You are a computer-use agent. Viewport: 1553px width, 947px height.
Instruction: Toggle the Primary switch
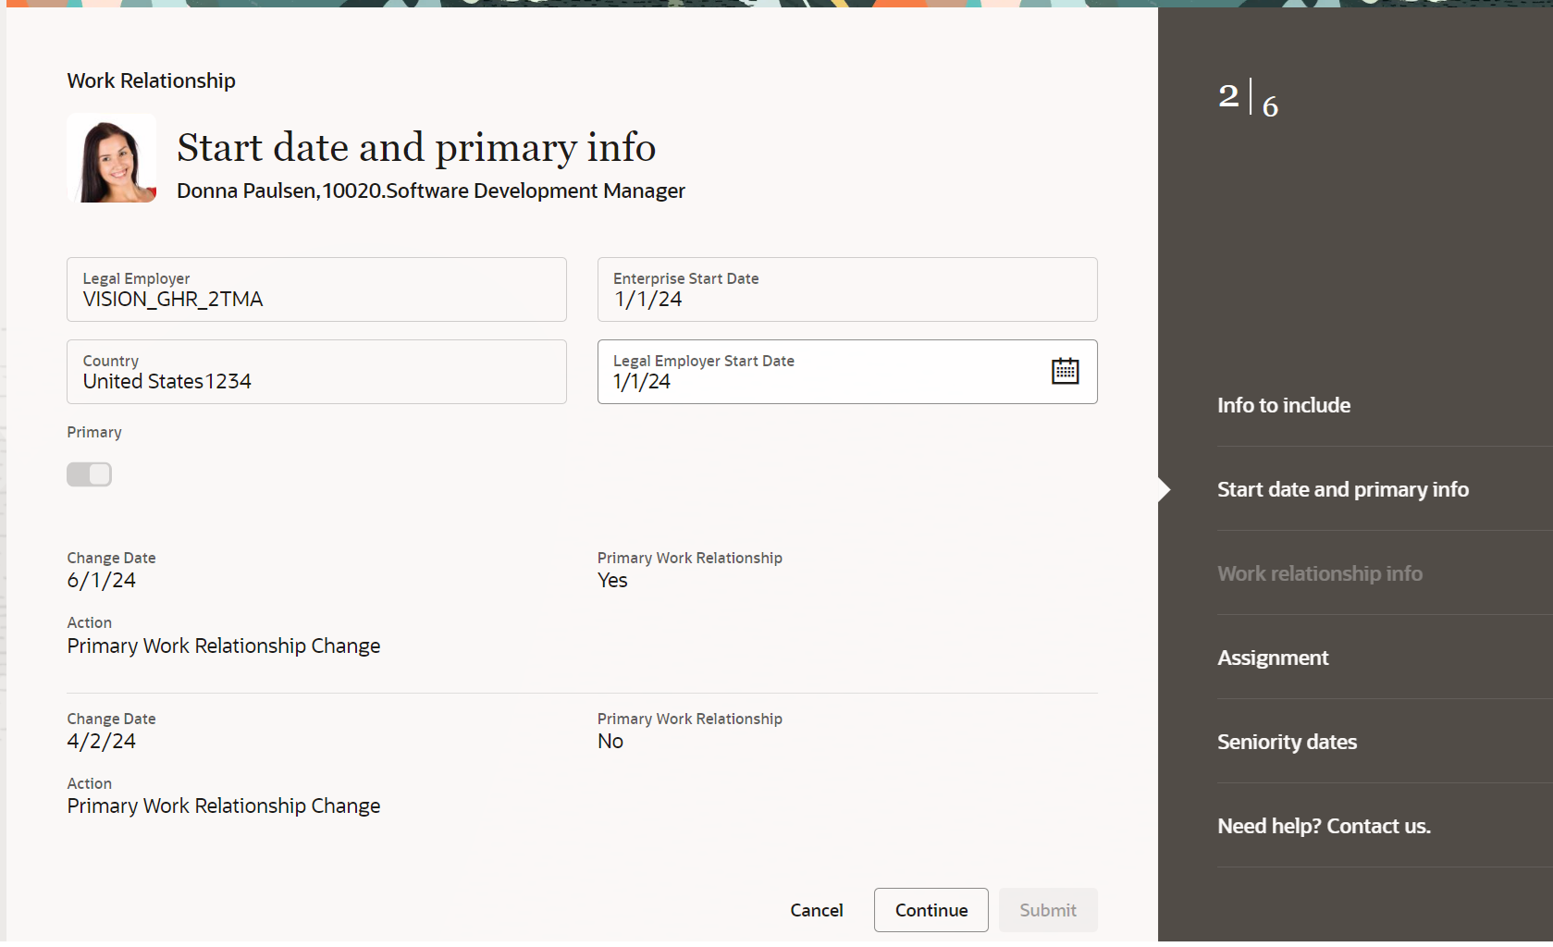[89, 474]
